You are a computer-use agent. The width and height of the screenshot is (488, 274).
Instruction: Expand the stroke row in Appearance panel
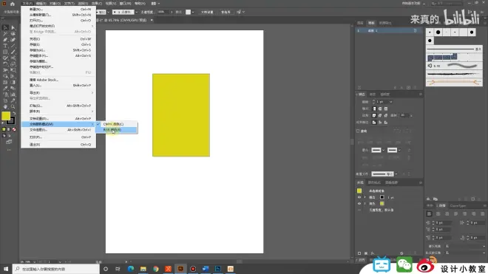point(365,197)
